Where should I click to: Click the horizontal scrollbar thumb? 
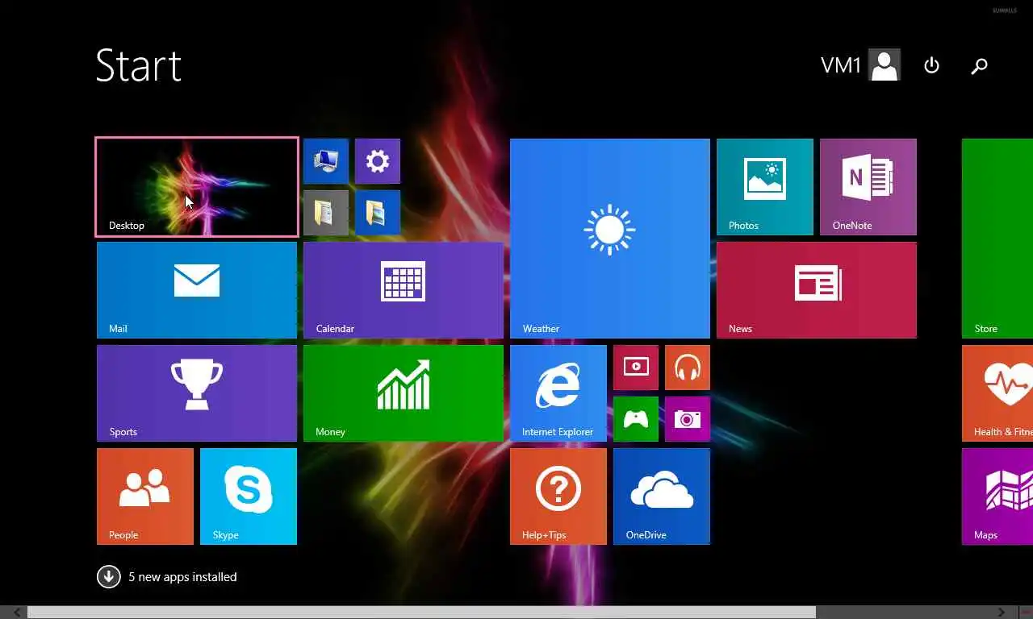click(421, 613)
